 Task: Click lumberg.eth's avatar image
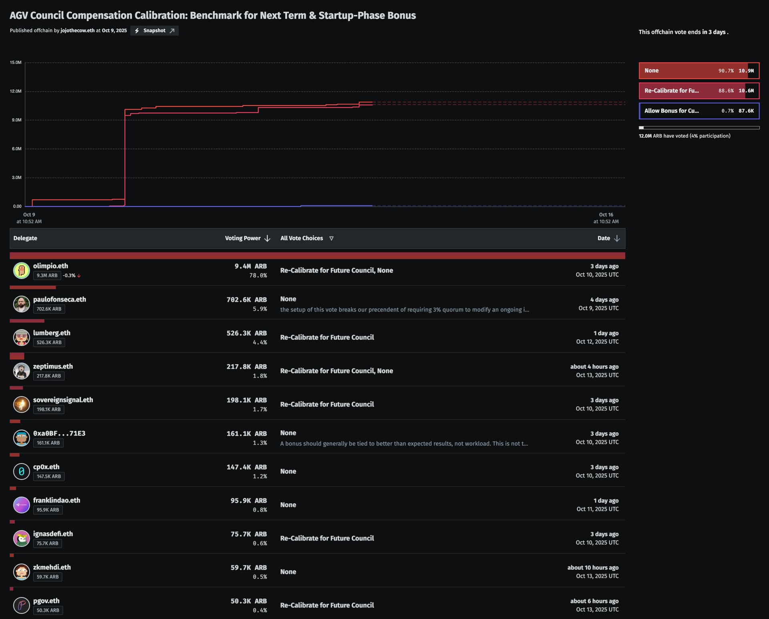21,337
